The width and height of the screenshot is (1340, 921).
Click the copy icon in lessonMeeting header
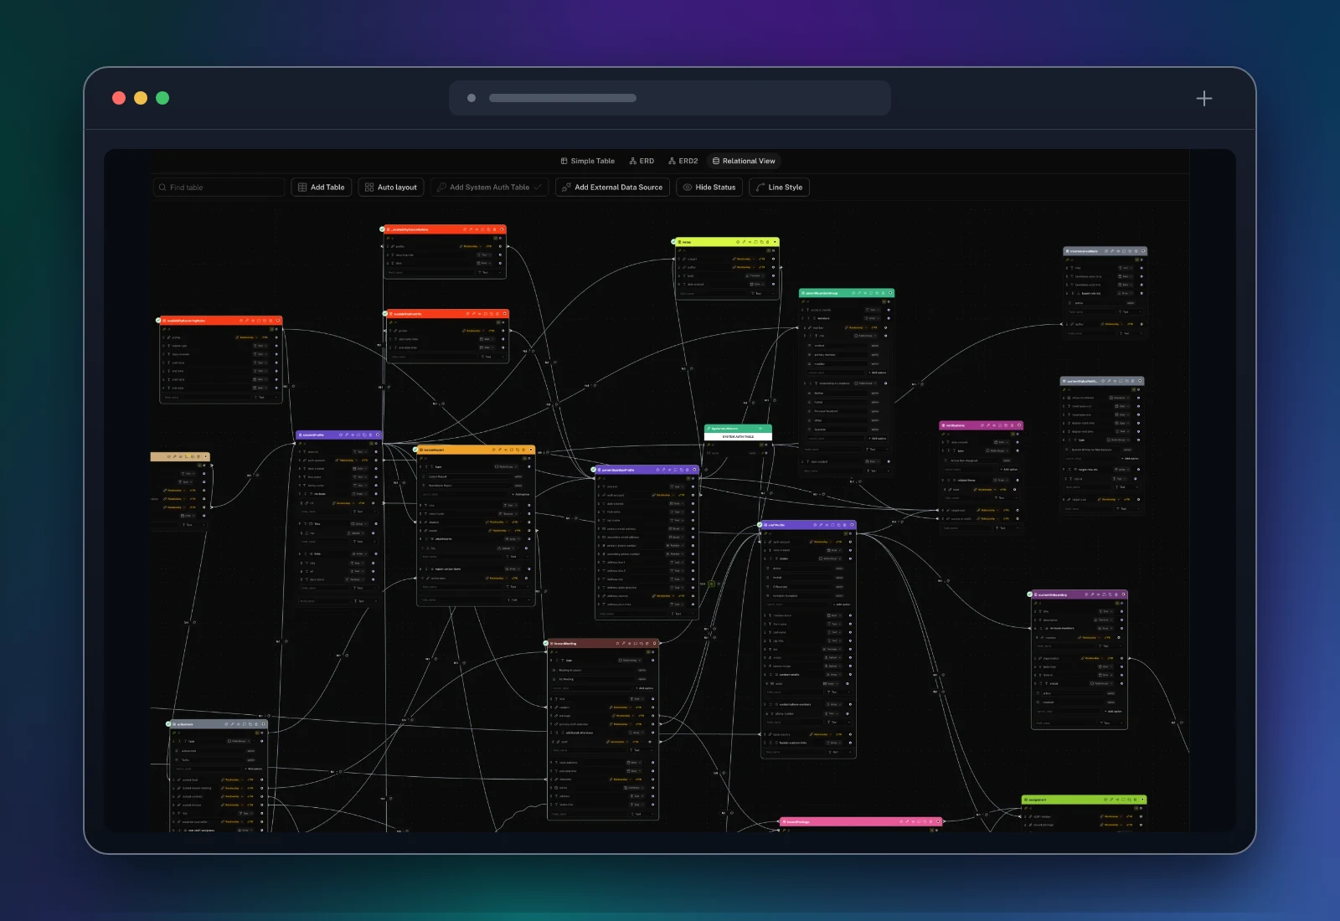[x=642, y=643]
